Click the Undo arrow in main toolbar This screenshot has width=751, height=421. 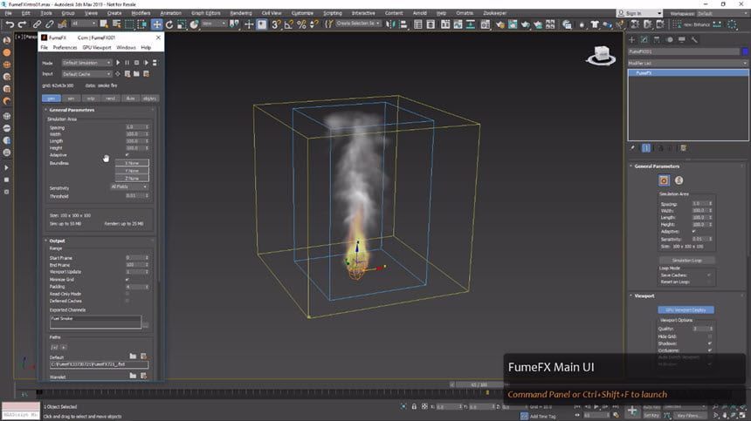tap(10, 24)
